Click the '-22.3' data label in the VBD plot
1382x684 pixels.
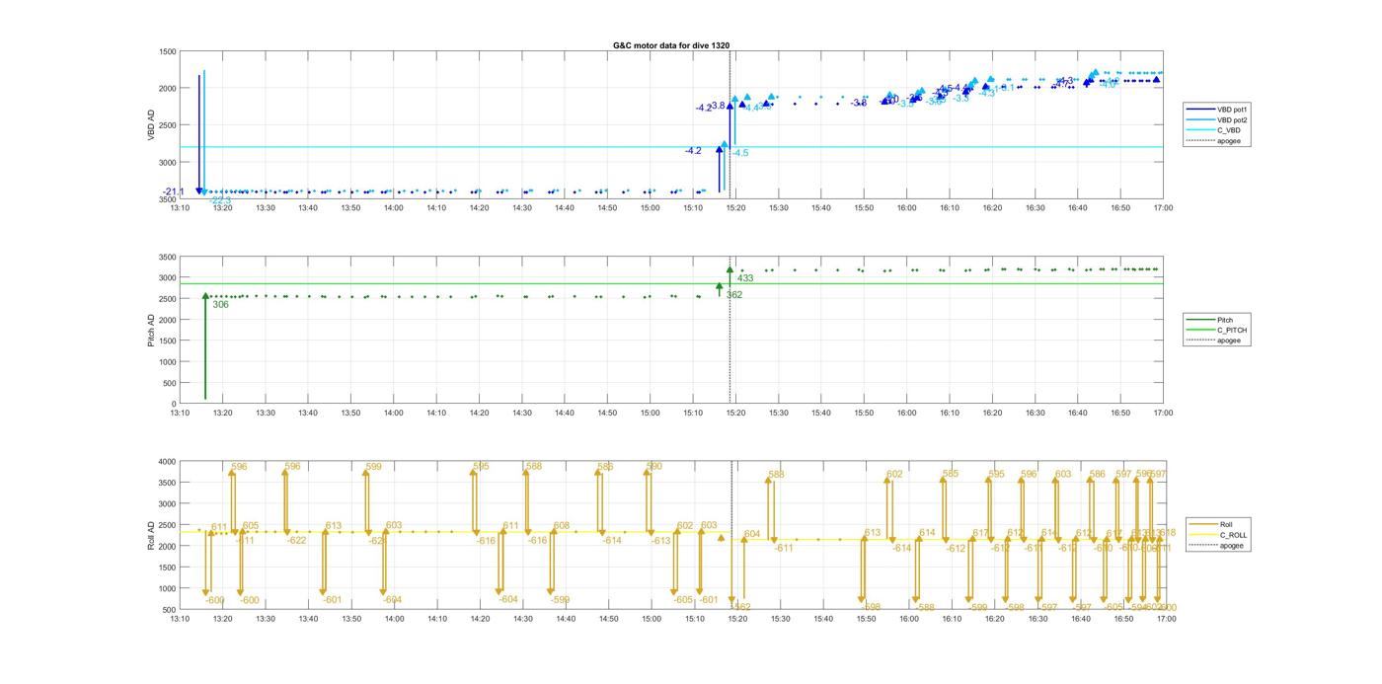point(220,200)
